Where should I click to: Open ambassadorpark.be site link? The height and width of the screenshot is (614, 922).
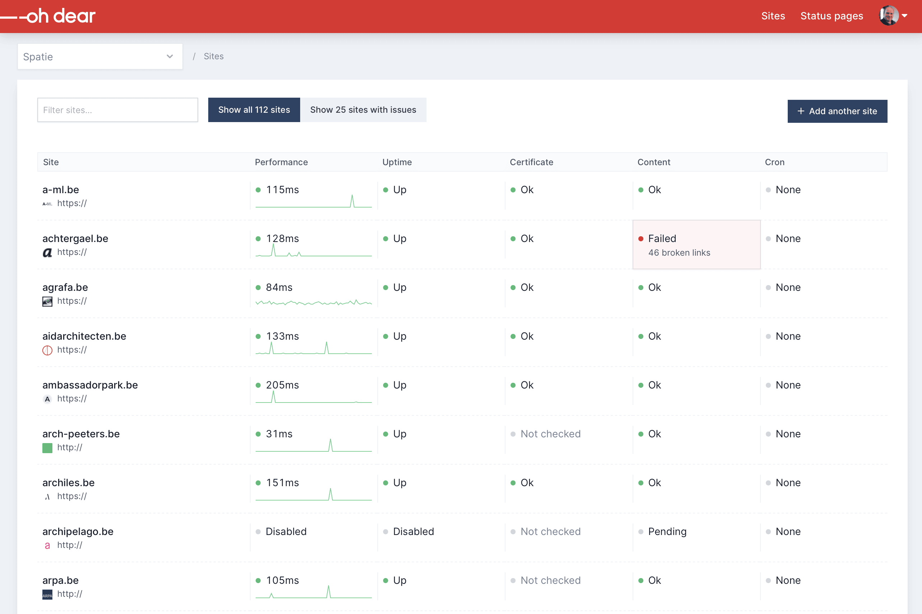point(90,385)
